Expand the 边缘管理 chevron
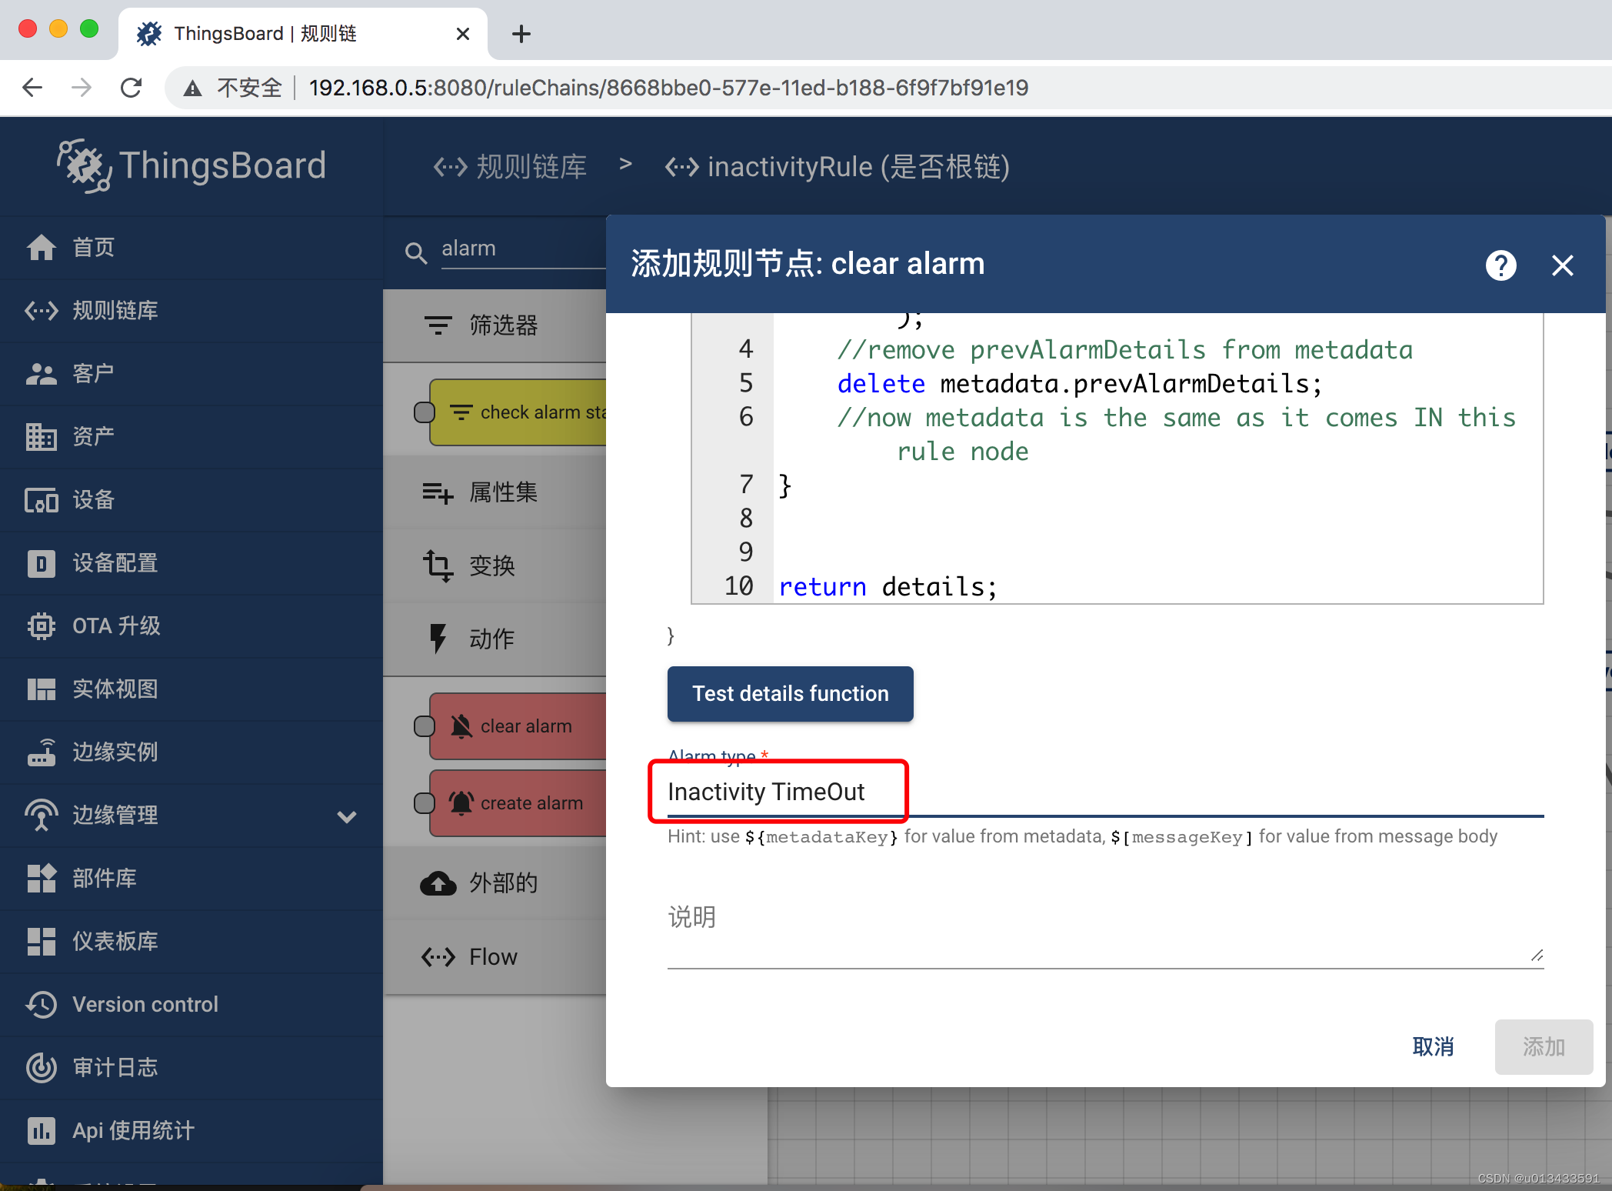1612x1191 pixels. pos(347,816)
